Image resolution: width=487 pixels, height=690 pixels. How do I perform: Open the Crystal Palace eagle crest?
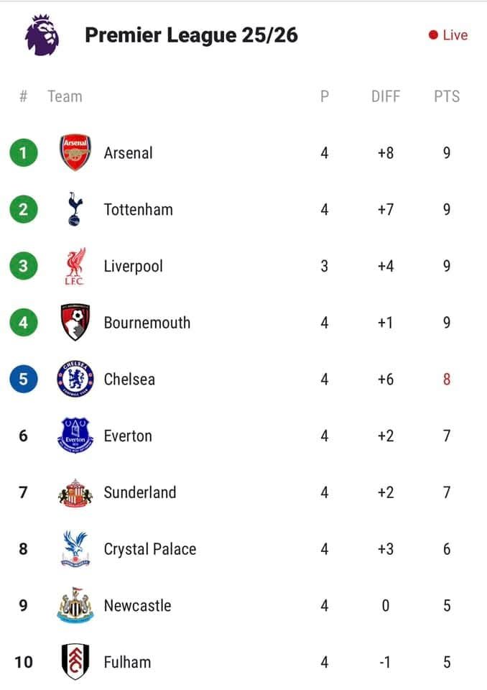point(75,549)
